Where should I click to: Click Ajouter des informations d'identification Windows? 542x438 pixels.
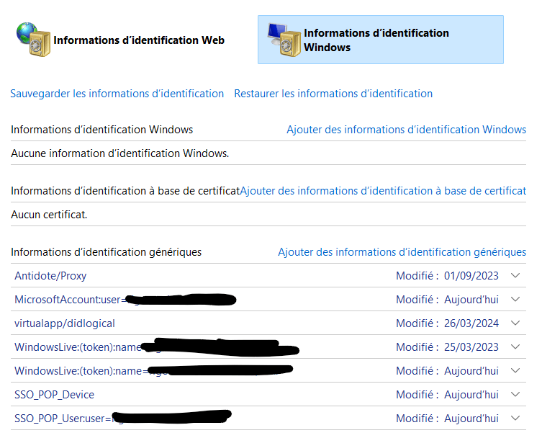pyautogui.click(x=406, y=130)
